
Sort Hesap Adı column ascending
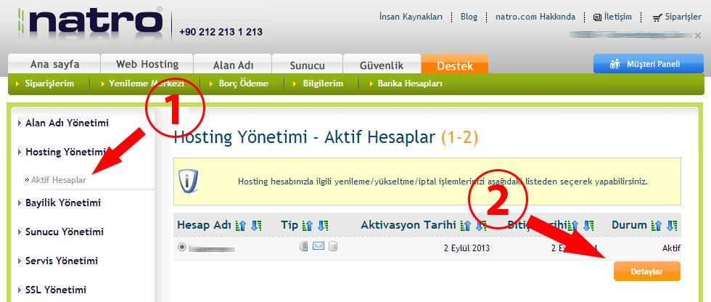[240, 225]
